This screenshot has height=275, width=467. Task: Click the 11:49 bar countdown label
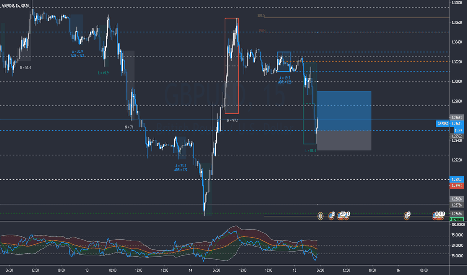[458, 130]
